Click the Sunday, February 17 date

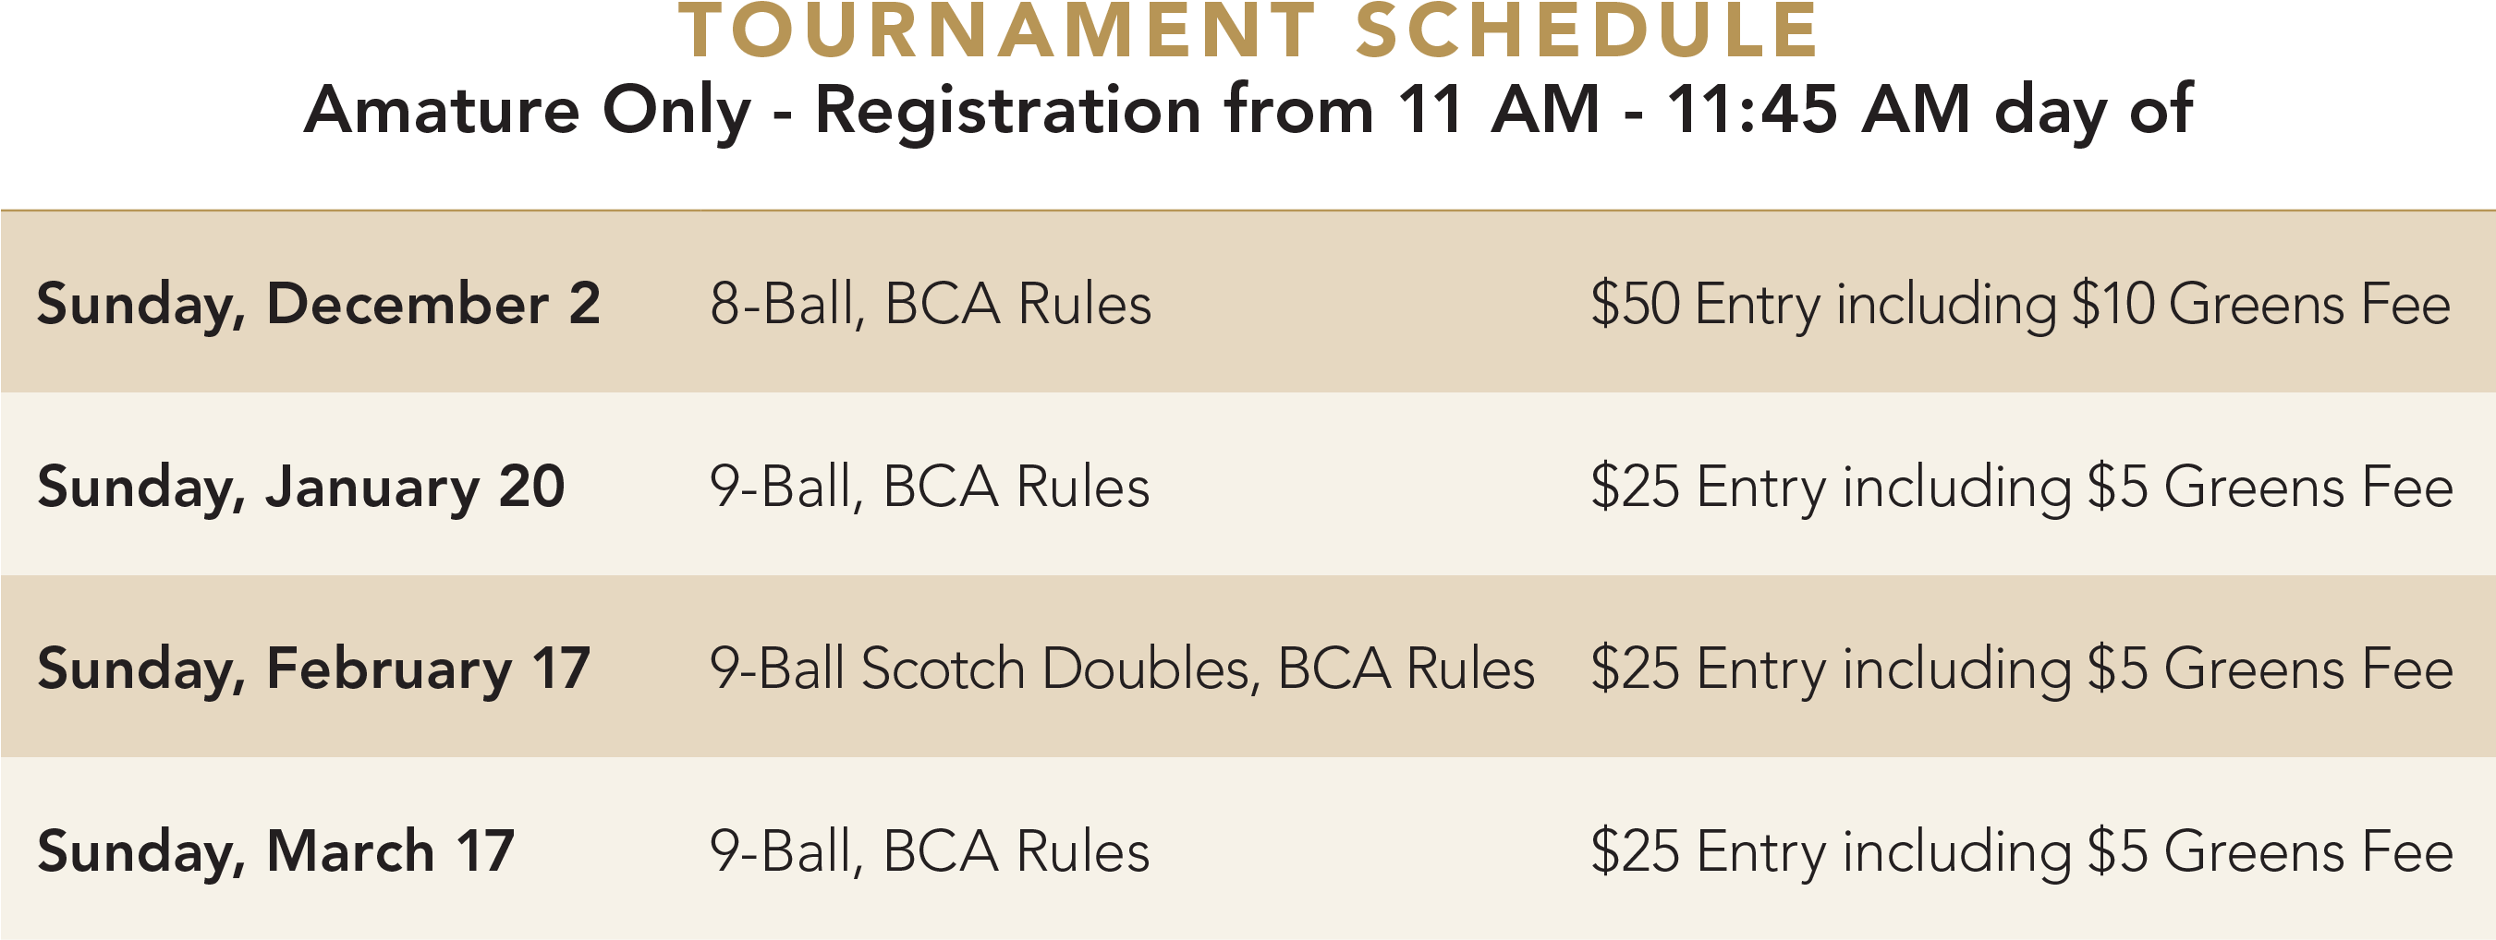coord(314,669)
